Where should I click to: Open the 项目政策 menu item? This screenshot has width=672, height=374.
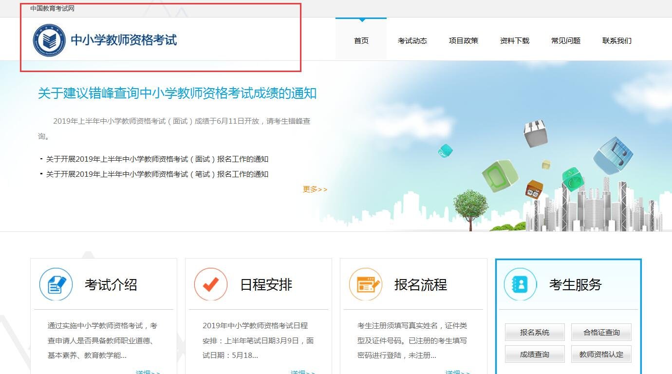[x=463, y=41]
